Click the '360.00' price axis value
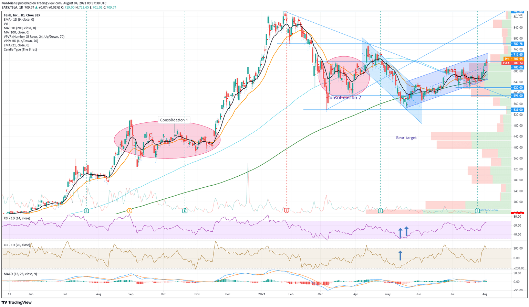 pyautogui.click(x=518, y=158)
